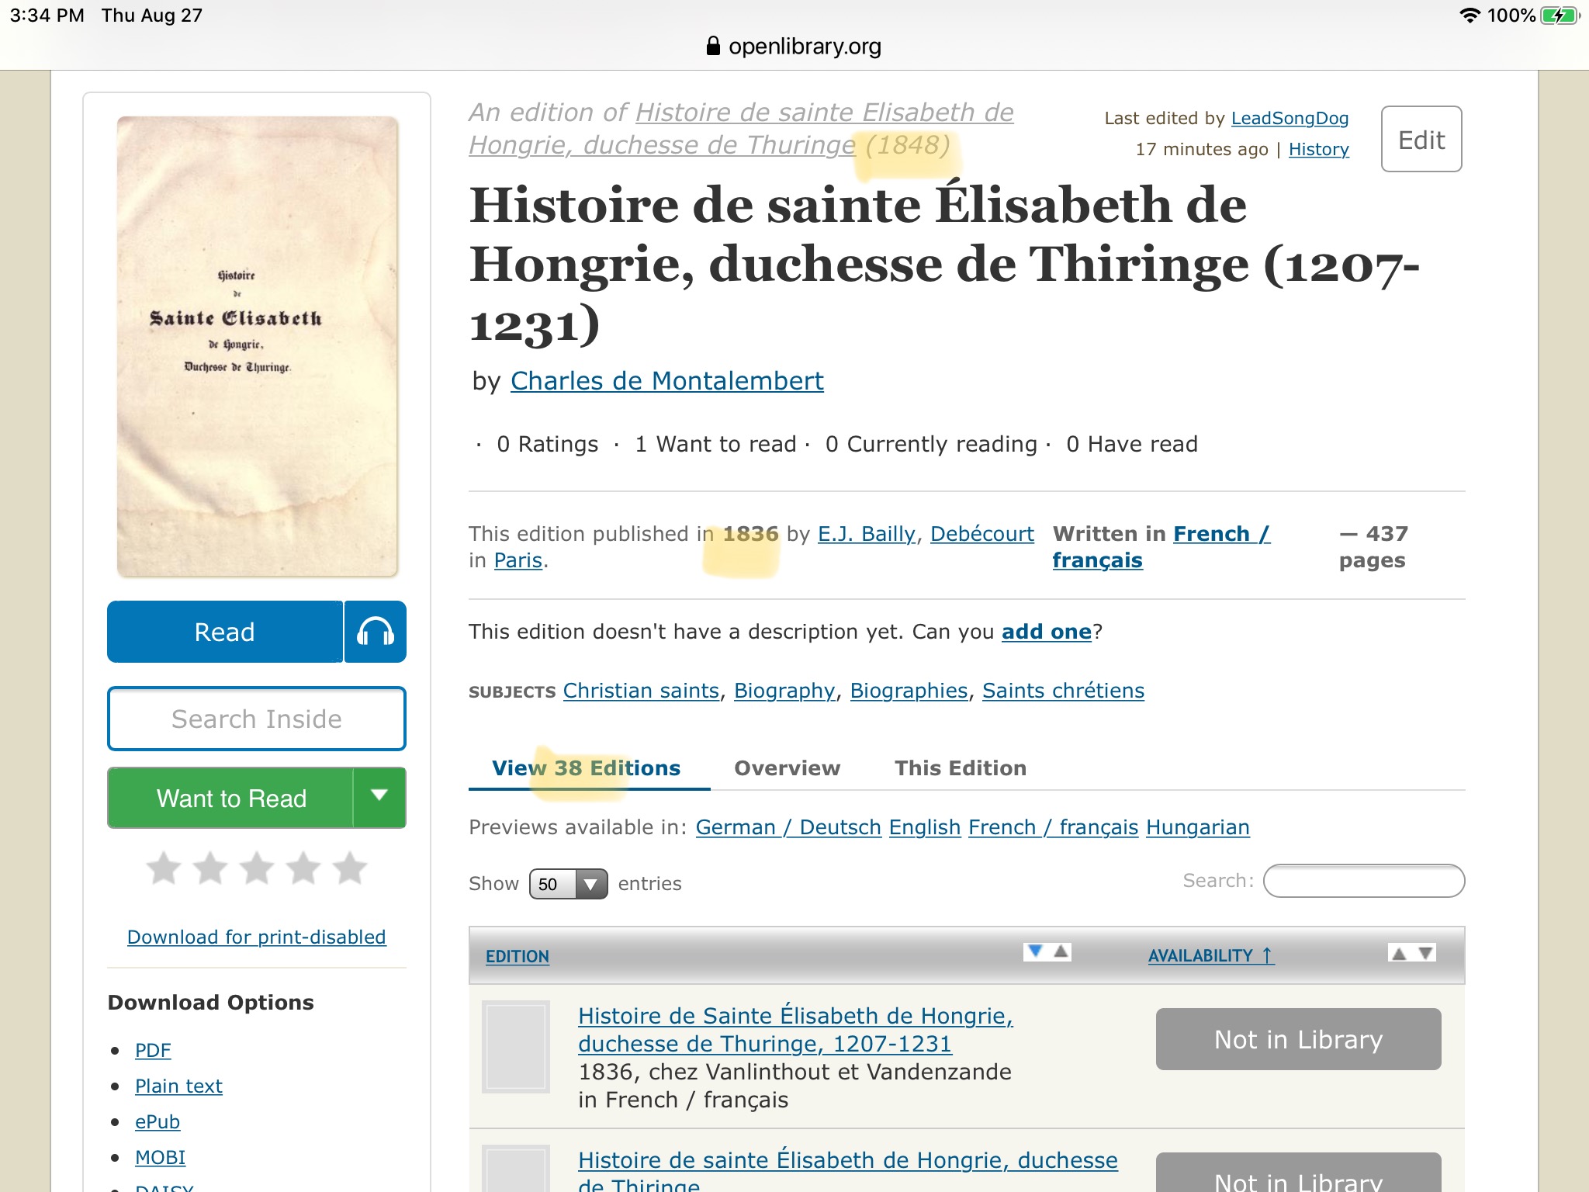
Task: Open the Charles de Montalembert author link
Action: [667, 381]
